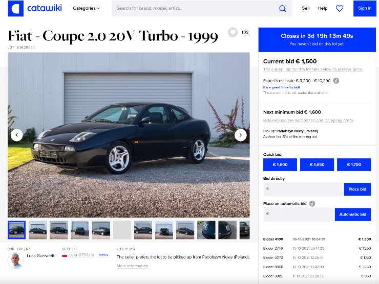Open the Help menu item
Screen dimensions: 379x284
323,8
